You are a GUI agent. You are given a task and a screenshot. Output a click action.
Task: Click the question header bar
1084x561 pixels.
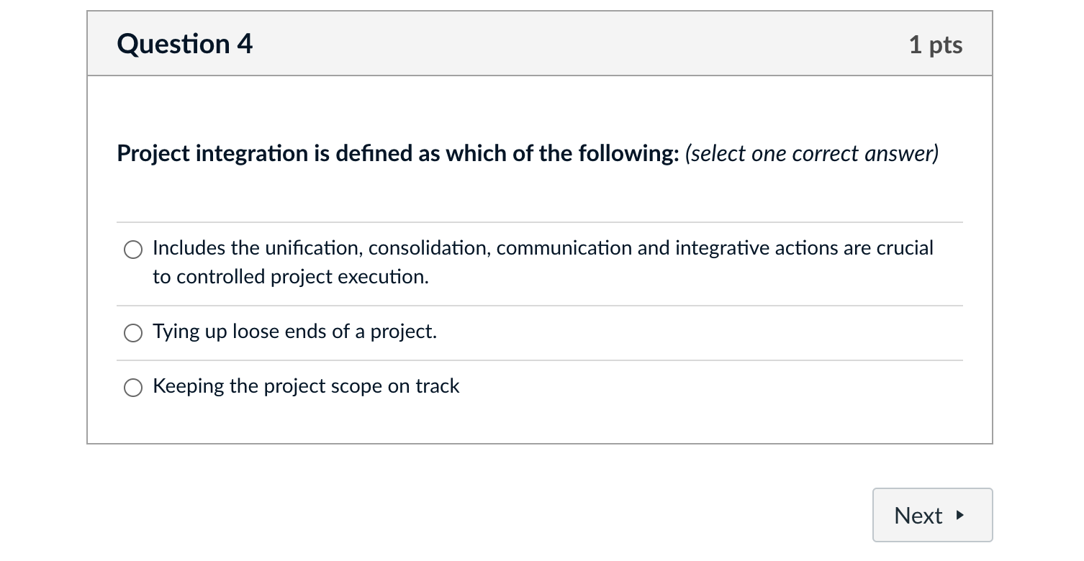point(538,44)
